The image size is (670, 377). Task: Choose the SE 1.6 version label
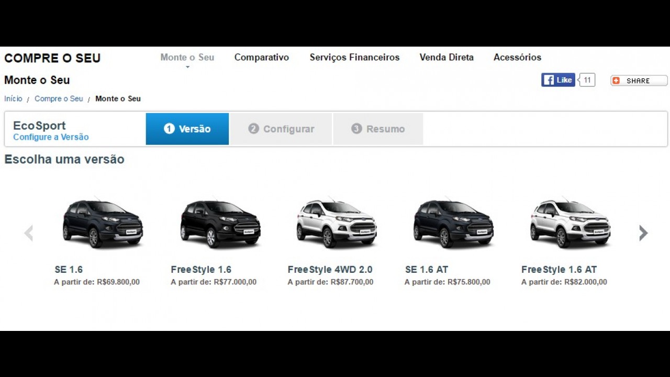69,270
